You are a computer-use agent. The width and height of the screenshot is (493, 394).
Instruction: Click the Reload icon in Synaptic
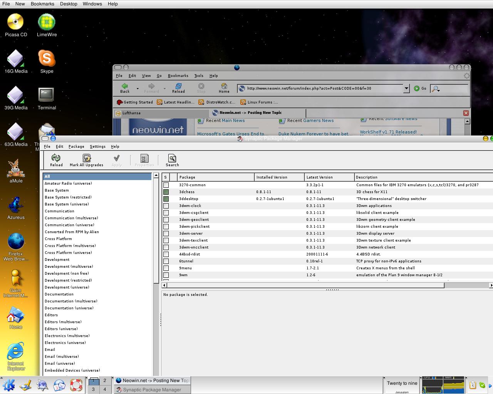pyautogui.click(x=56, y=160)
